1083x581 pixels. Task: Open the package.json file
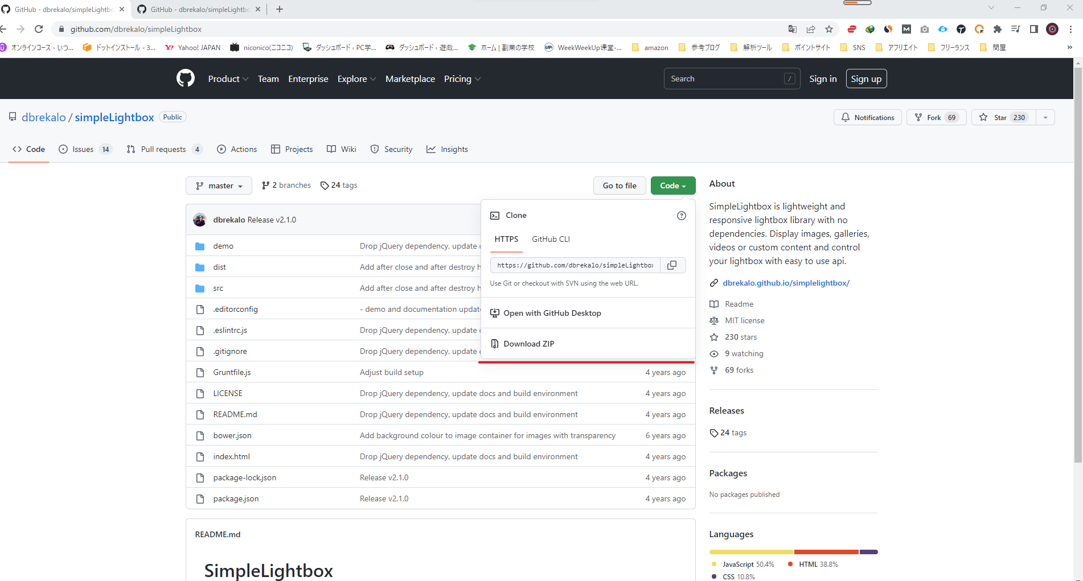(x=236, y=498)
